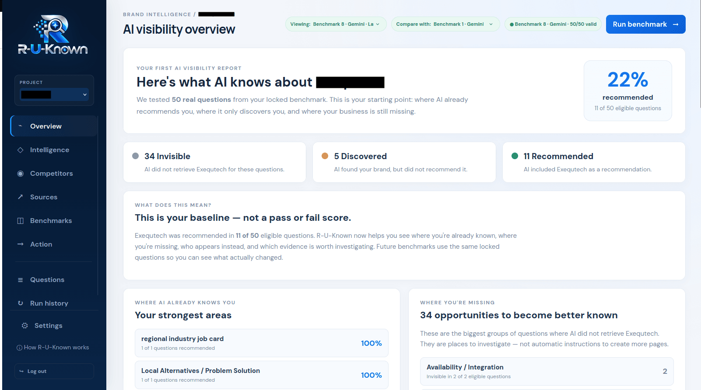
Task: Open the Run history page
Action: pos(54,303)
